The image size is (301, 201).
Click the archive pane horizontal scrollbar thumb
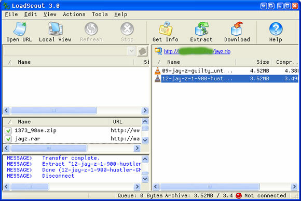click(x=210, y=186)
